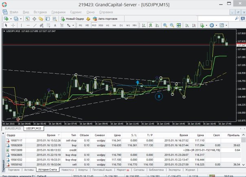Switch chart to bar chart

tap(143, 25)
